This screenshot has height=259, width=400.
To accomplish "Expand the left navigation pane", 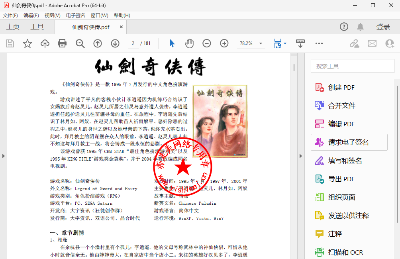I will (3, 156).
